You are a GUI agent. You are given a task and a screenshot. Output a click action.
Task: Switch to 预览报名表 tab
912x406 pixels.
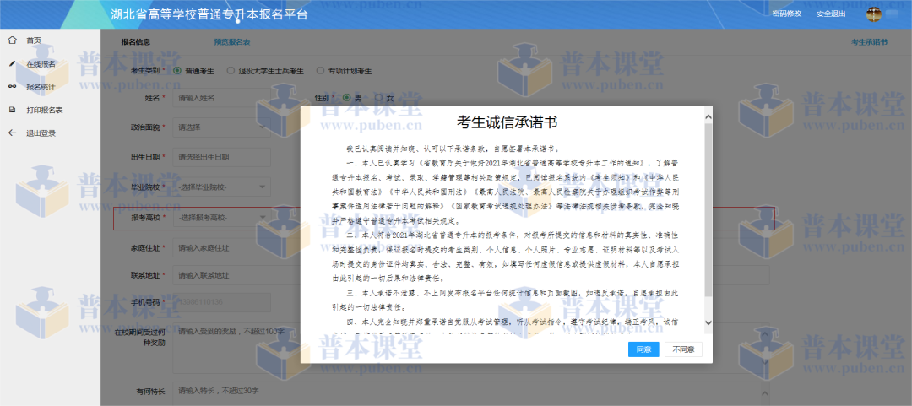[x=232, y=42]
